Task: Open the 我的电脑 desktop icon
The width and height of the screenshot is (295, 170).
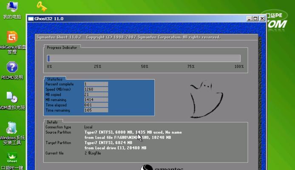Action: point(12,10)
